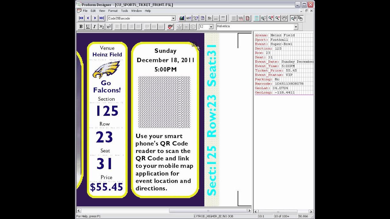
Task: Click the document question mark icon
Action: tap(202, 18)
